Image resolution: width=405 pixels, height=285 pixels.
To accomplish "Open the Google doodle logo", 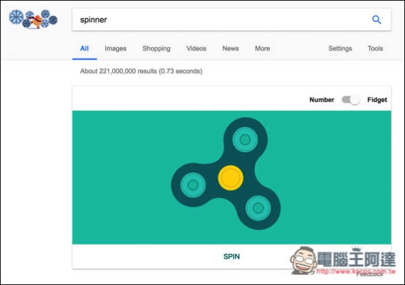I will pyautogui.click(x=33, y=19).
